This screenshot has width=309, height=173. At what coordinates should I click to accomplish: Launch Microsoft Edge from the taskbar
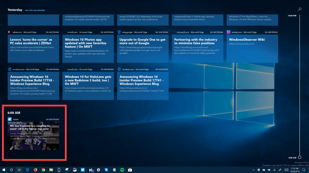[x=27, y=170]
